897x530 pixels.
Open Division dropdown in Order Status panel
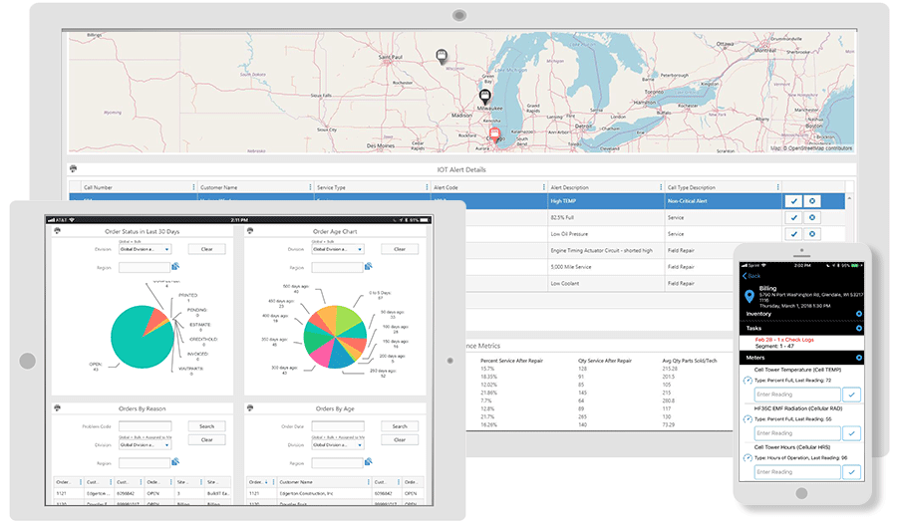click(x=145, y=249)
